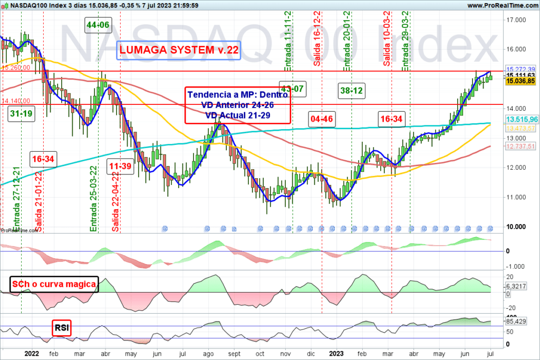Open the www.ProRealTime.com link
This screenshot has width=540, height=360.
(x=503, y=5)
